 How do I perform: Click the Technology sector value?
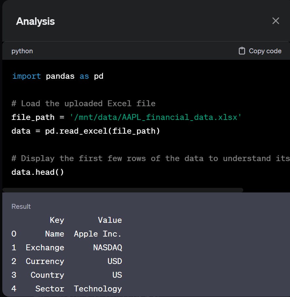(x=98, y=289)
